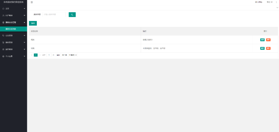Click the next page arrow in pagination
Screen dimensions: 279x132
[x=40, y=55]
